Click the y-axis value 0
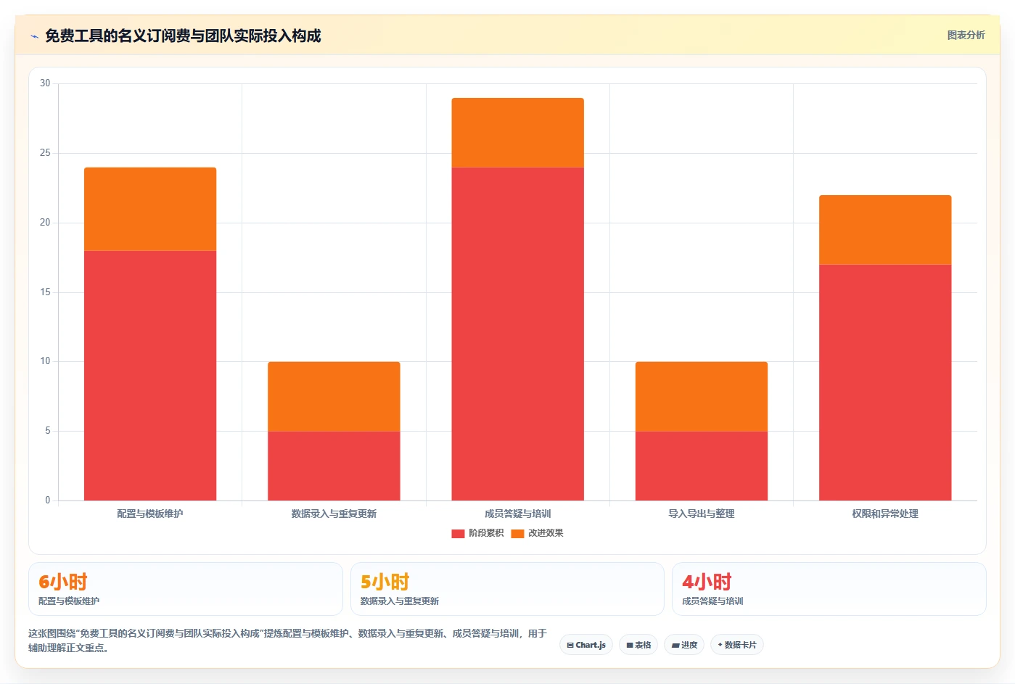Viewport: 1015px width, 684px height. point(48,500)
